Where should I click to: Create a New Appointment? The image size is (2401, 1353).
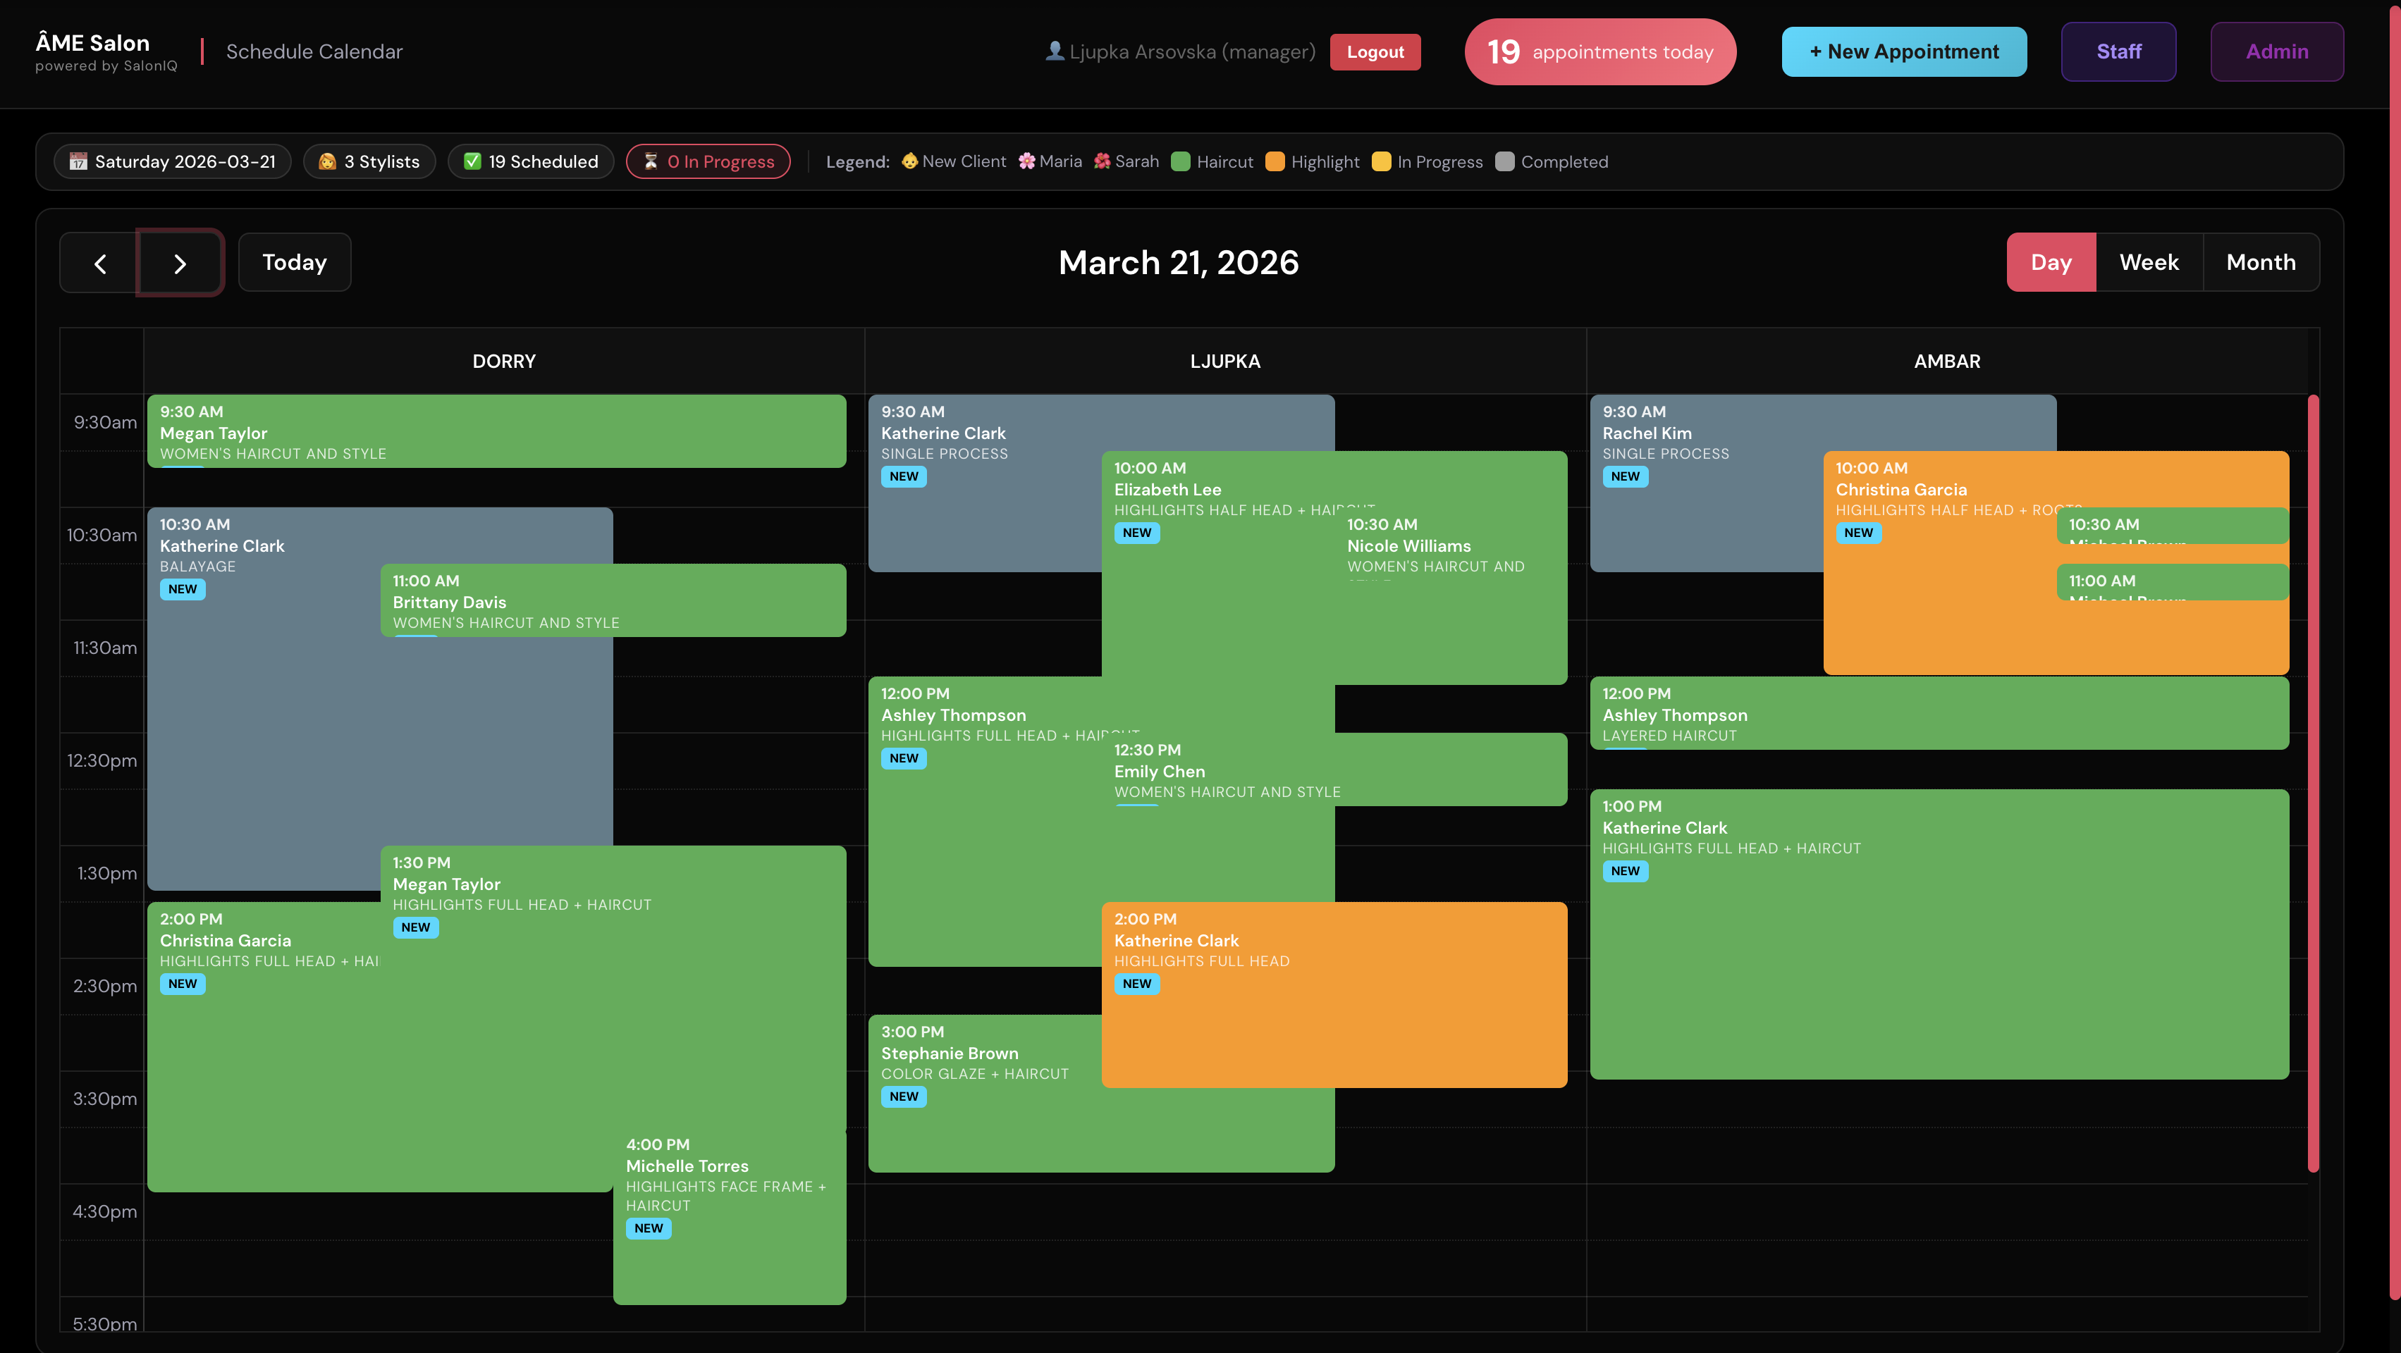(x=1904, y=51)
